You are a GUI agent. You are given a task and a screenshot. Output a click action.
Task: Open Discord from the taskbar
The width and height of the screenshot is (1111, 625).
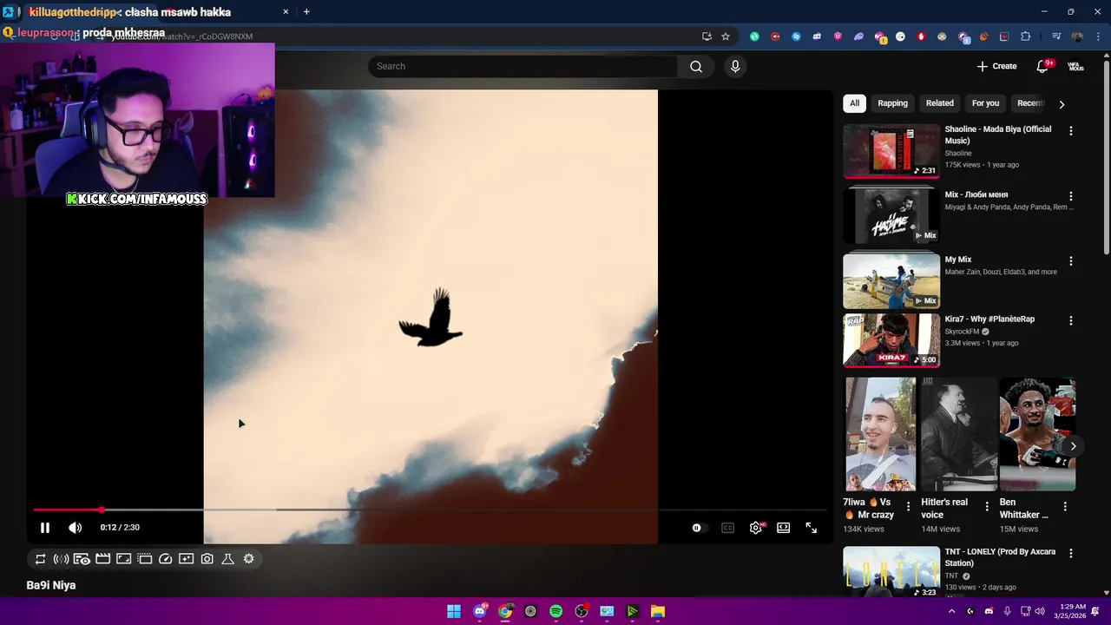pos(480,611)
